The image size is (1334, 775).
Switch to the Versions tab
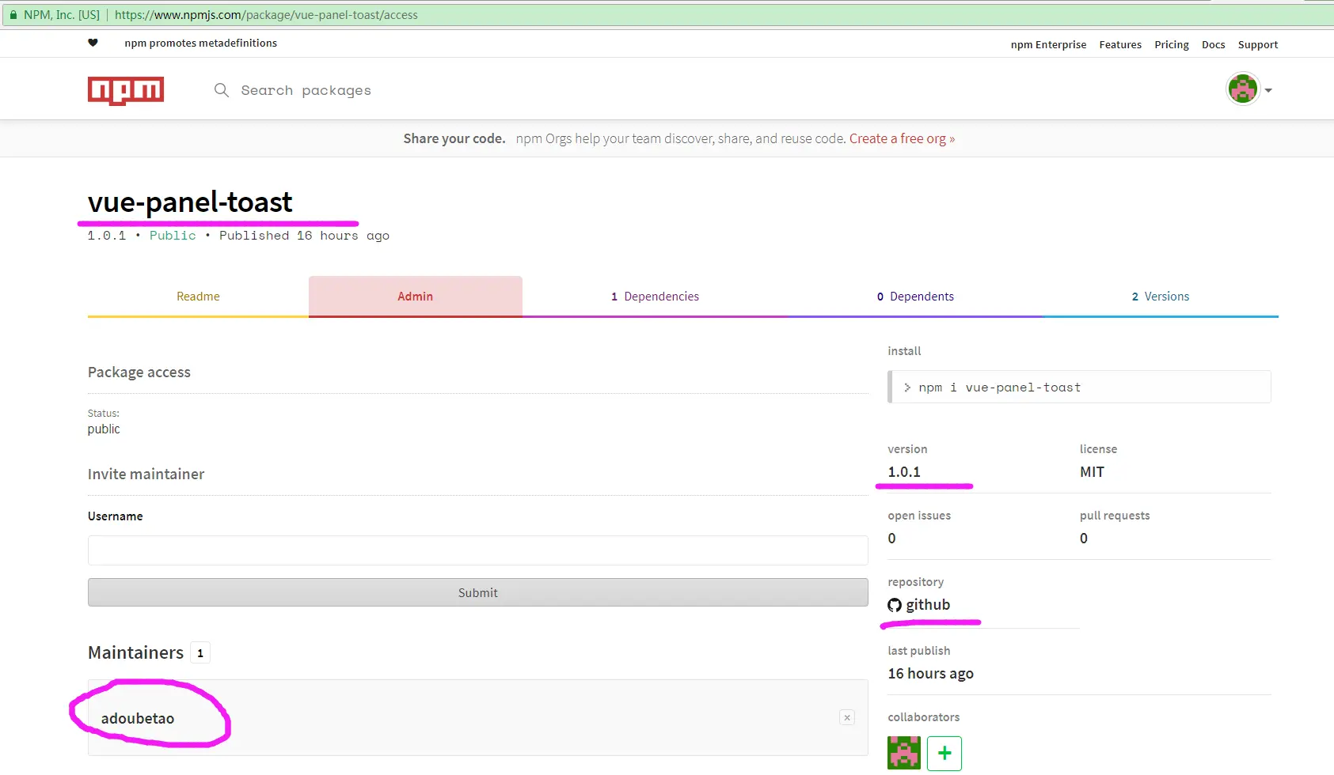click(1161, 297)
